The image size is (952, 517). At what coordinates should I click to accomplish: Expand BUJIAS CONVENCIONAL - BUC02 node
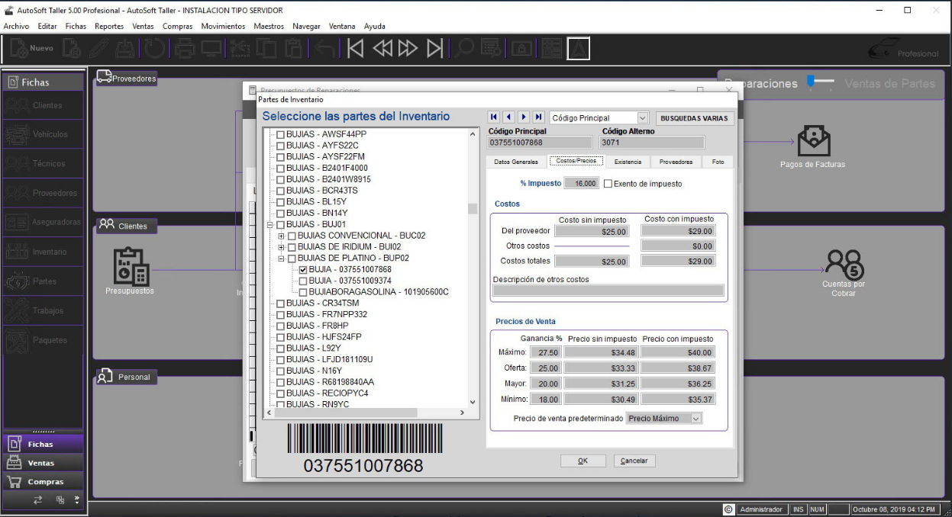pyautogui.click(x=282, y=236)
